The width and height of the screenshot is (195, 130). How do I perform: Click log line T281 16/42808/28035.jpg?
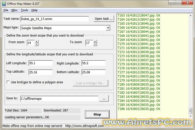coord(139,89)
